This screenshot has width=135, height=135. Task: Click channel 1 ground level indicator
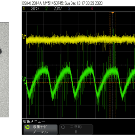(24, 37)
